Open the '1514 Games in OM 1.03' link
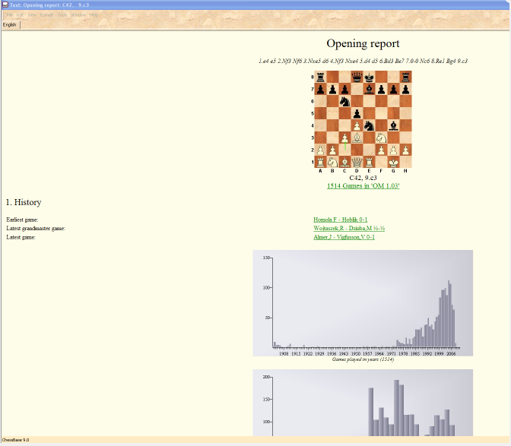The image size is (511, 446). point(363,186)
